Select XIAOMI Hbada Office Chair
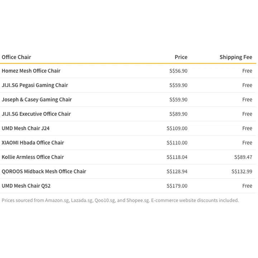 (33, 143)
